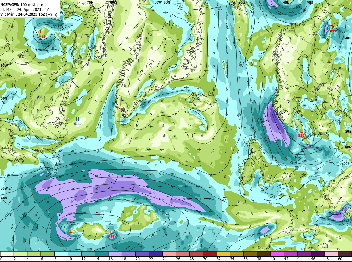This screenshot has width=352, height=262.
Task: Click the 40N latitude label
Action: click(4, 198)
